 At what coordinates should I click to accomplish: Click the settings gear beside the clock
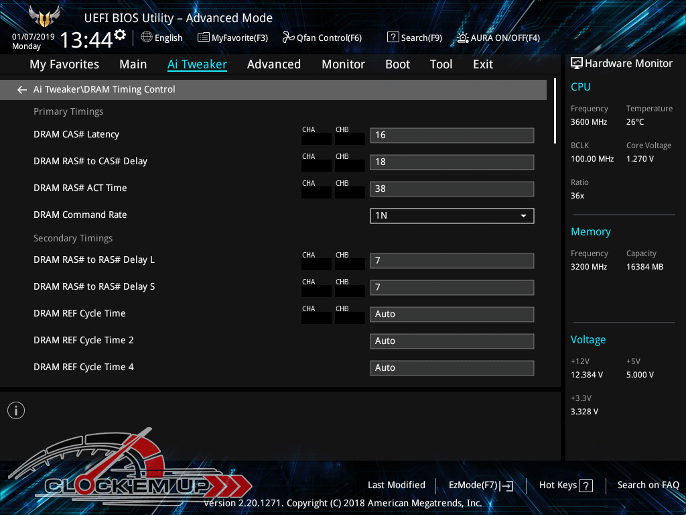(x=120, y=34)
